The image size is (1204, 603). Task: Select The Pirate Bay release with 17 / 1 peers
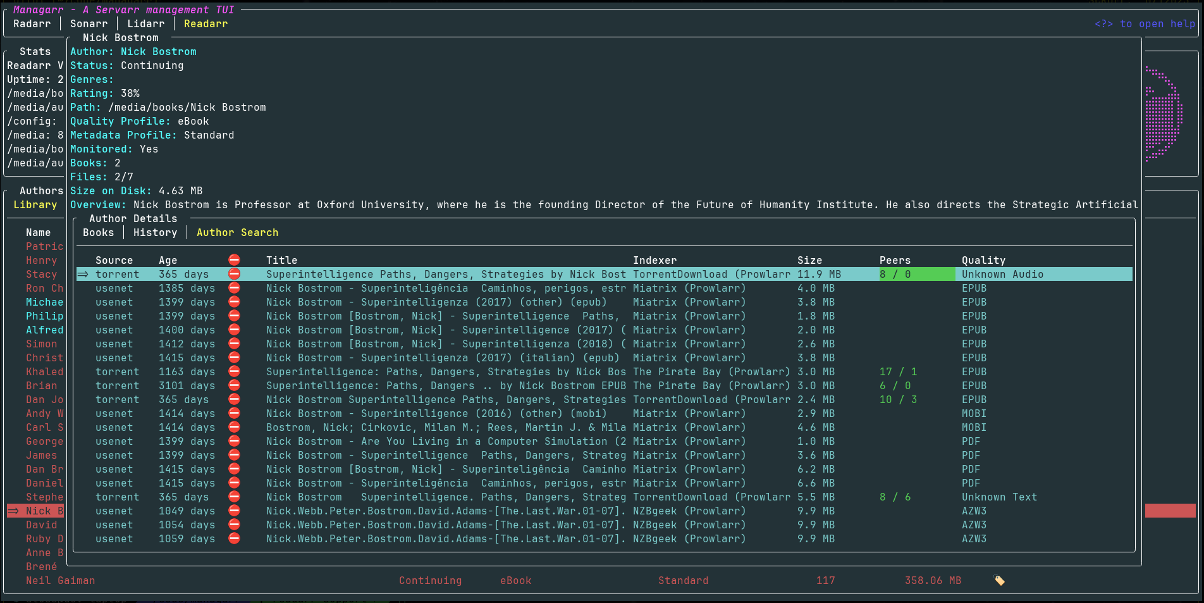point(604,371)
